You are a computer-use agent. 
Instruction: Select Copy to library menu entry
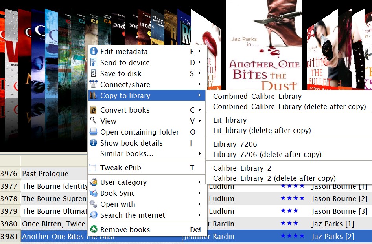pos(147,95)
